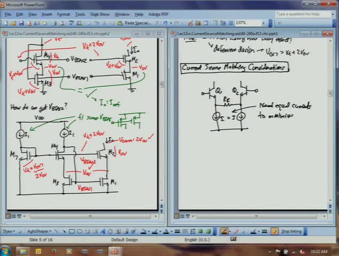The image size is (339, 256).
Task: Open the Window menu
Action: (x=122, y=14)
